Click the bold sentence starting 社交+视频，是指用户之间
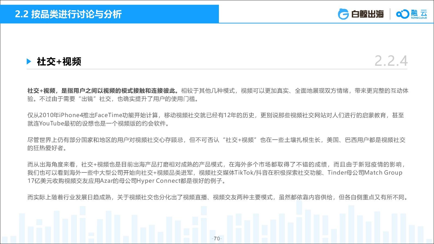Screen dimensions: 434x244 103,91
